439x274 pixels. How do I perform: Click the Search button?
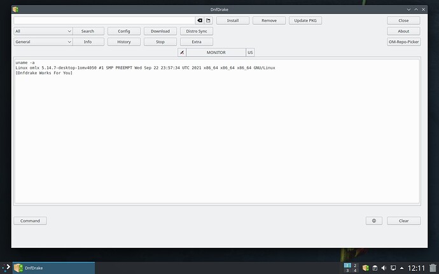tap(88, 31)
